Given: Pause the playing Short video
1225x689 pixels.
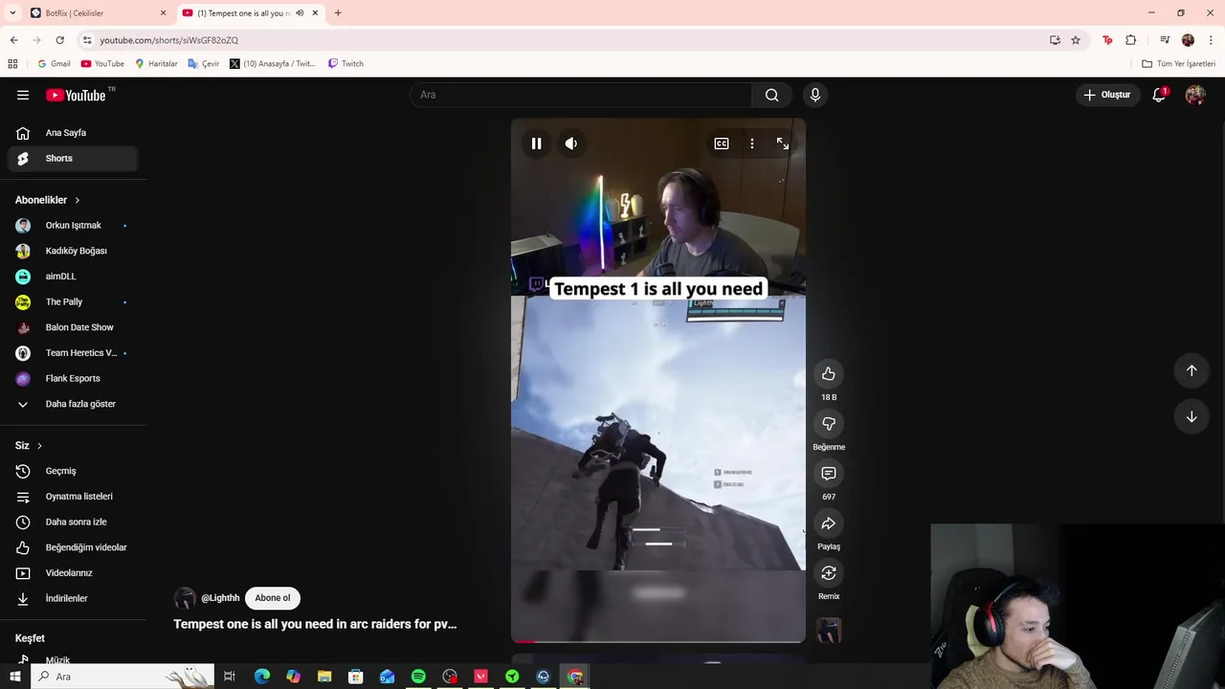Looking at the screenshot, I should click(x=536, y=144).
